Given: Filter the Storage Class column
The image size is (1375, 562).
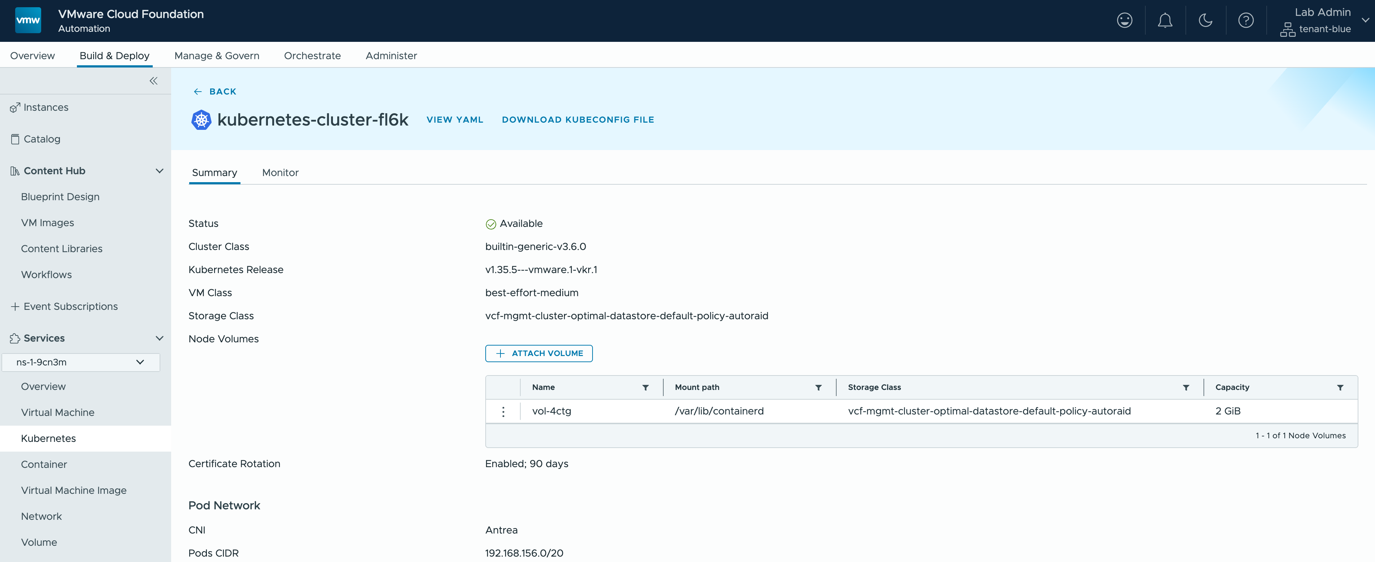Looking at the screenshot, I should [x=1185, y=388].
